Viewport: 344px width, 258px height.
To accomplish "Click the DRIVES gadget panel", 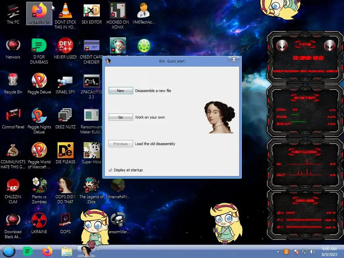I will point(305,215).
